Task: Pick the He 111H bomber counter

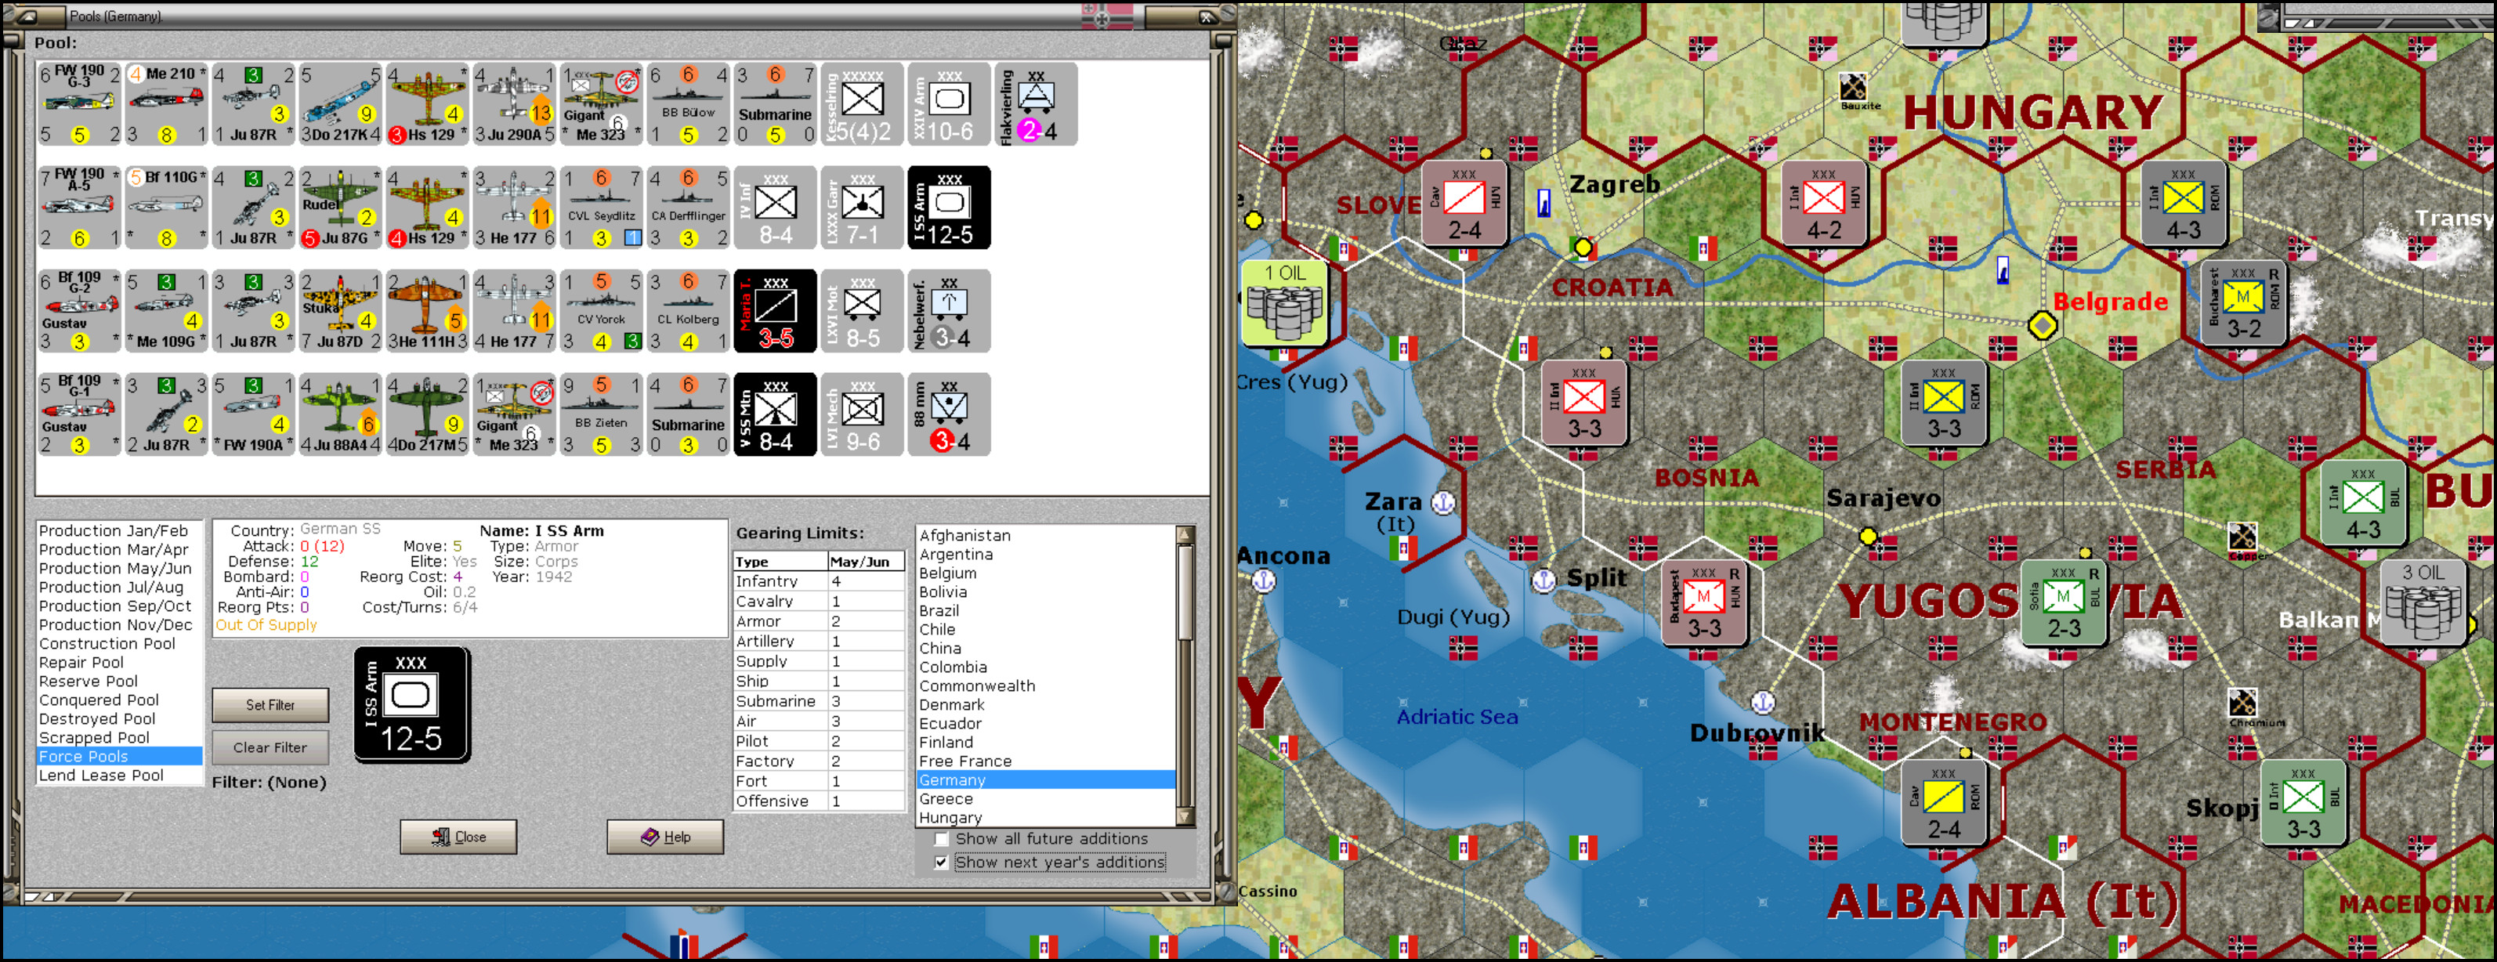Action: click(x=428, y=311)
